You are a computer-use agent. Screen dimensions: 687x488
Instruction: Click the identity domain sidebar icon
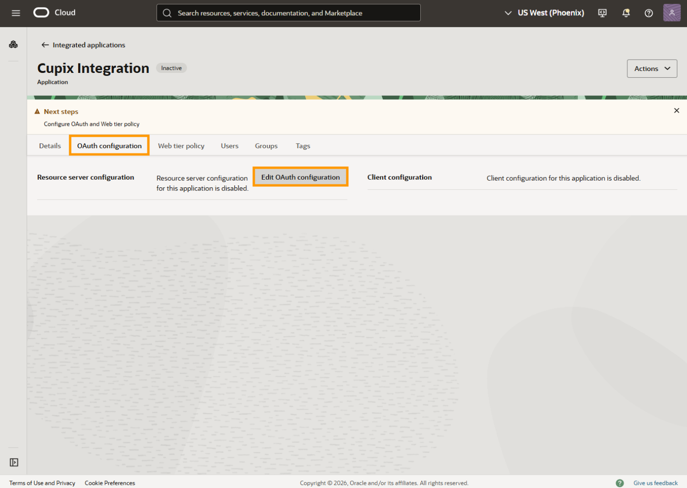13,44
